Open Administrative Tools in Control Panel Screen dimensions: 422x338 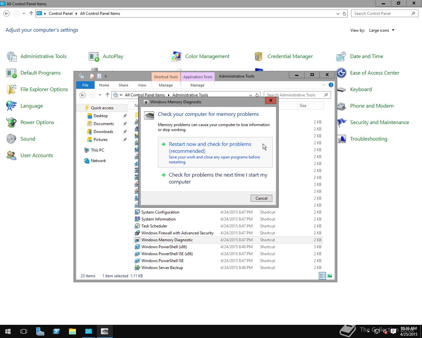(37, 56)
